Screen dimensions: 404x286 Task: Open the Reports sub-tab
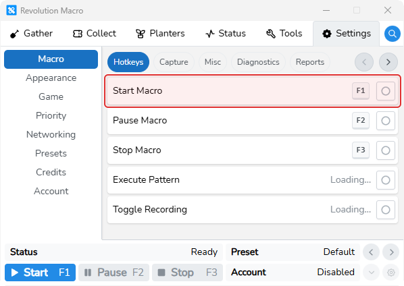(x=310, y=62)
